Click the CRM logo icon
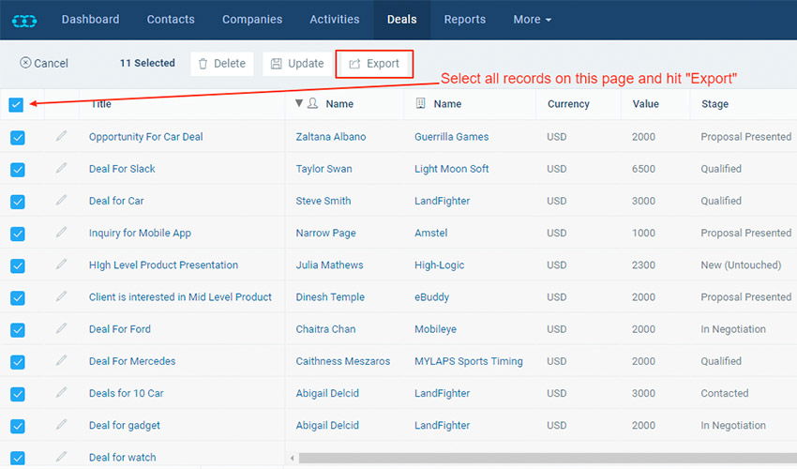Screen dimensions: 797x469 24,21
